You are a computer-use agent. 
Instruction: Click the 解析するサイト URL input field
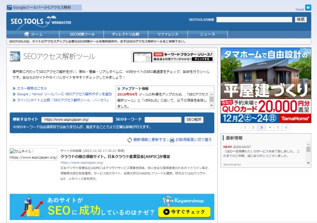coord(77,120)
